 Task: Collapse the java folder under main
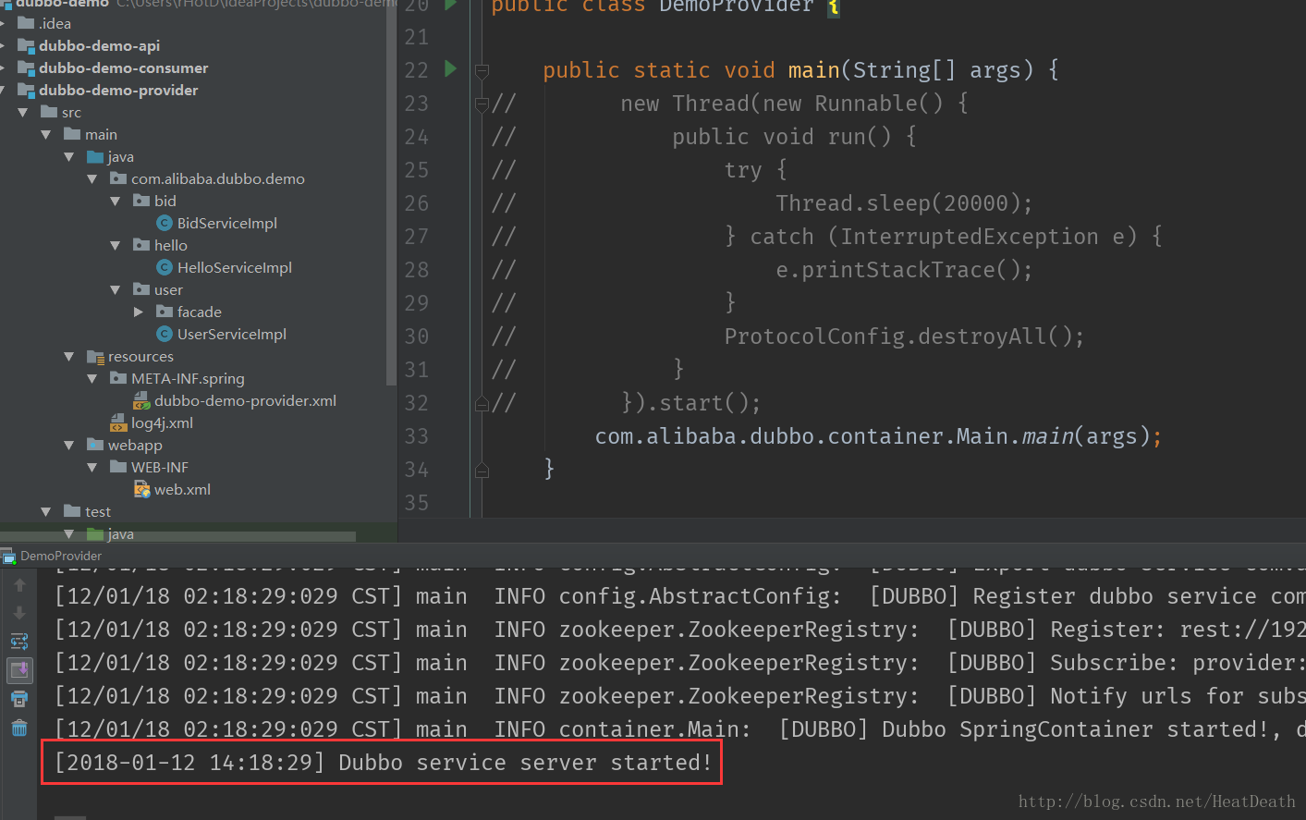click(x=69, y=157)
